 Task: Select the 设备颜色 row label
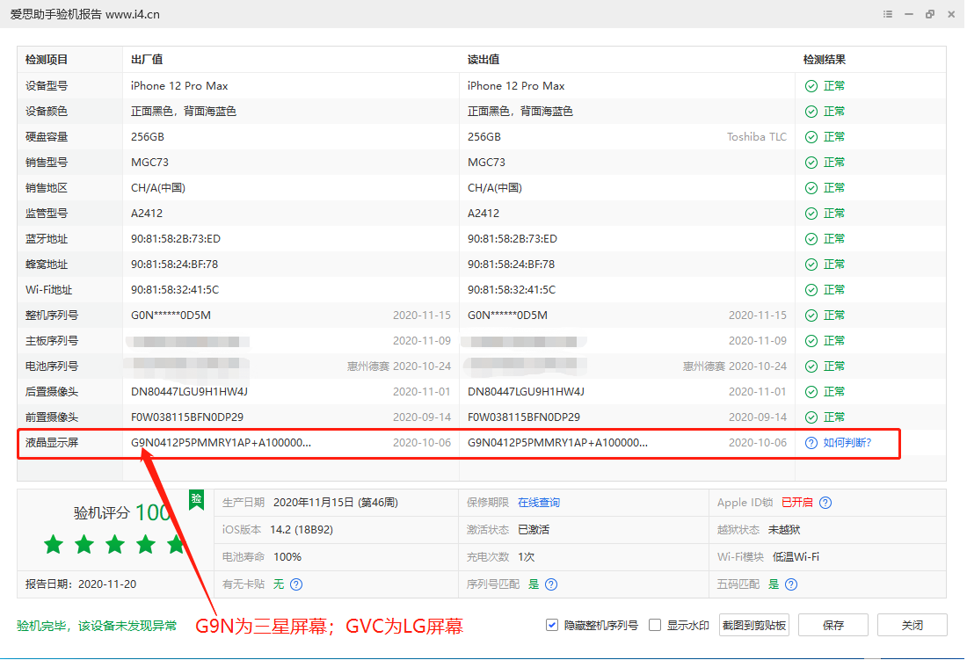47,112
